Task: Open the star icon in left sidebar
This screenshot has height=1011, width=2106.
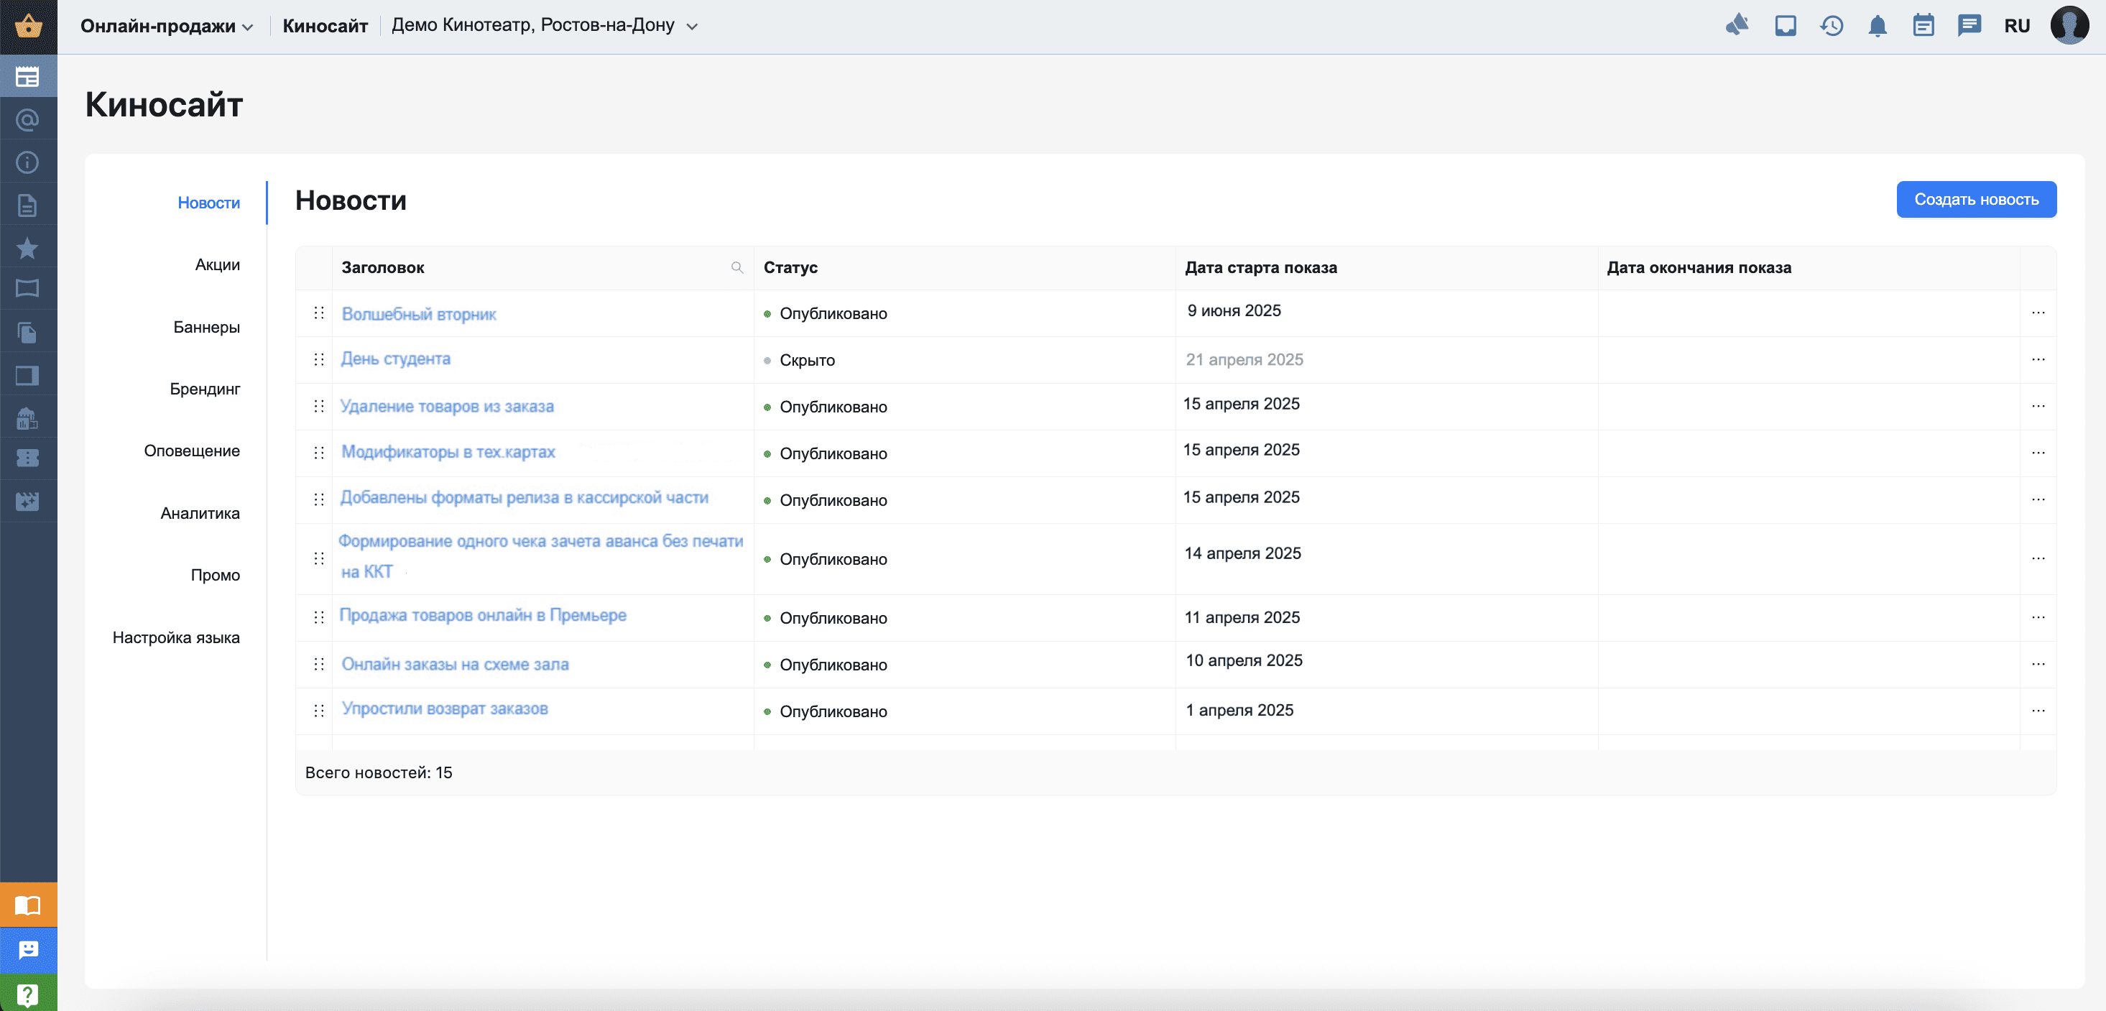Action: click(x=28, y=248)
